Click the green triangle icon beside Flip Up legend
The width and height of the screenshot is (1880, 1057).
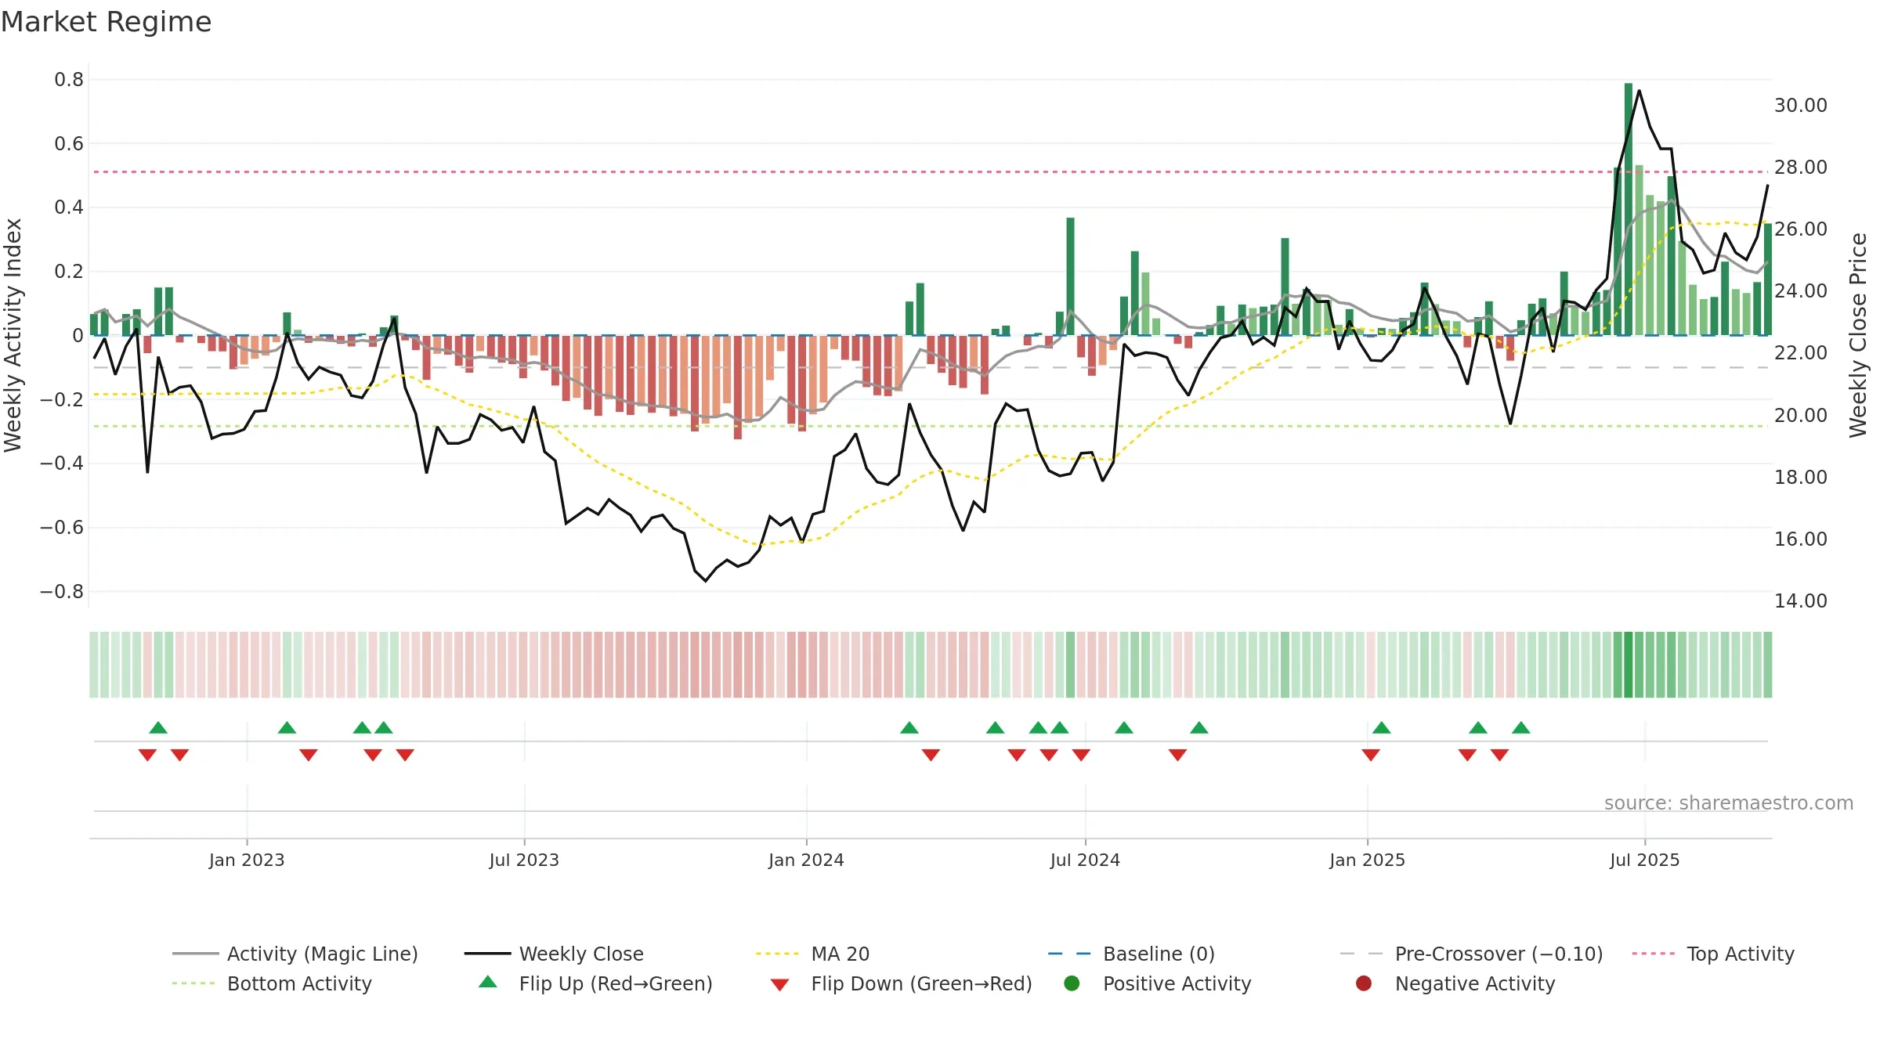pos(488,982)
